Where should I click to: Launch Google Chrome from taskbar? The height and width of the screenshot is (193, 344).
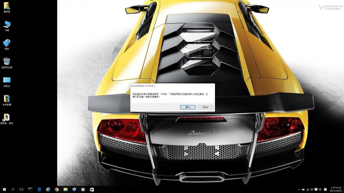tap(57, 189)
